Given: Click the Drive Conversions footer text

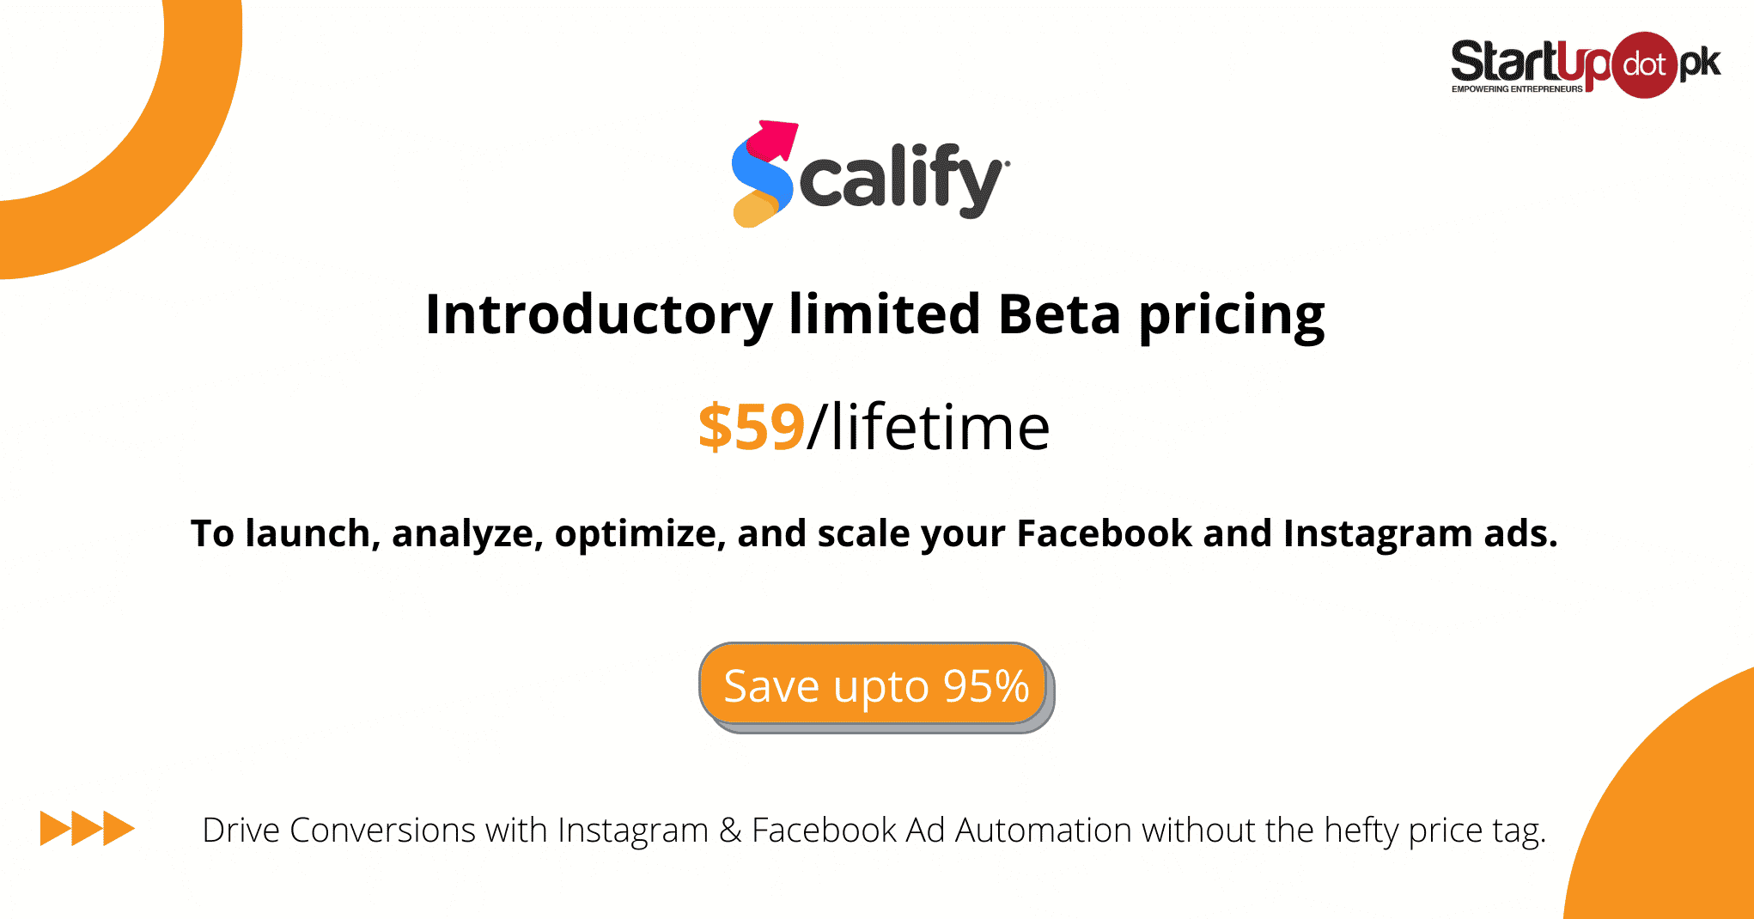Looking at the screenshot, I should (874, 831).
